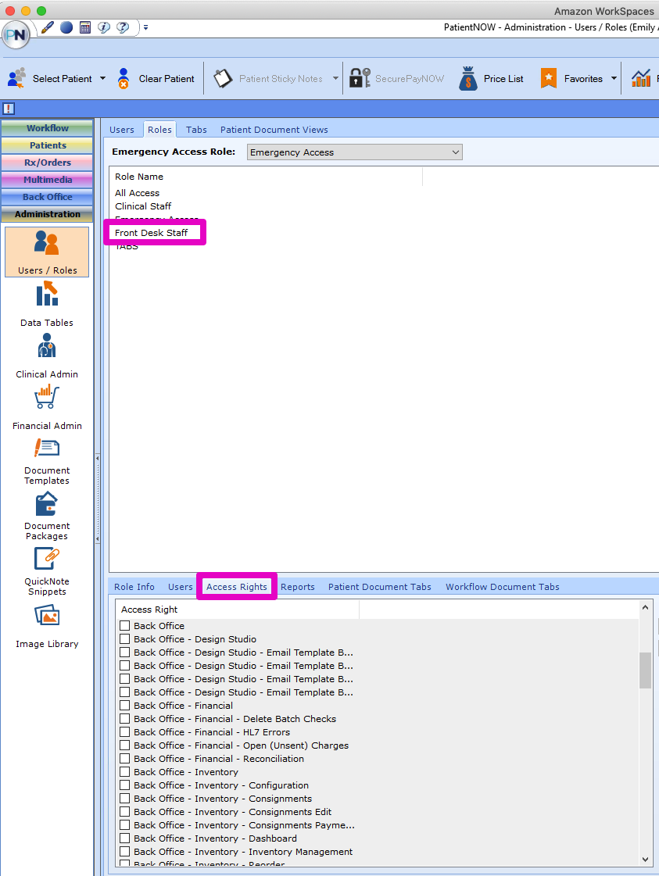Check Financial - Delete Batch Checks checkbox

(124, 719)
